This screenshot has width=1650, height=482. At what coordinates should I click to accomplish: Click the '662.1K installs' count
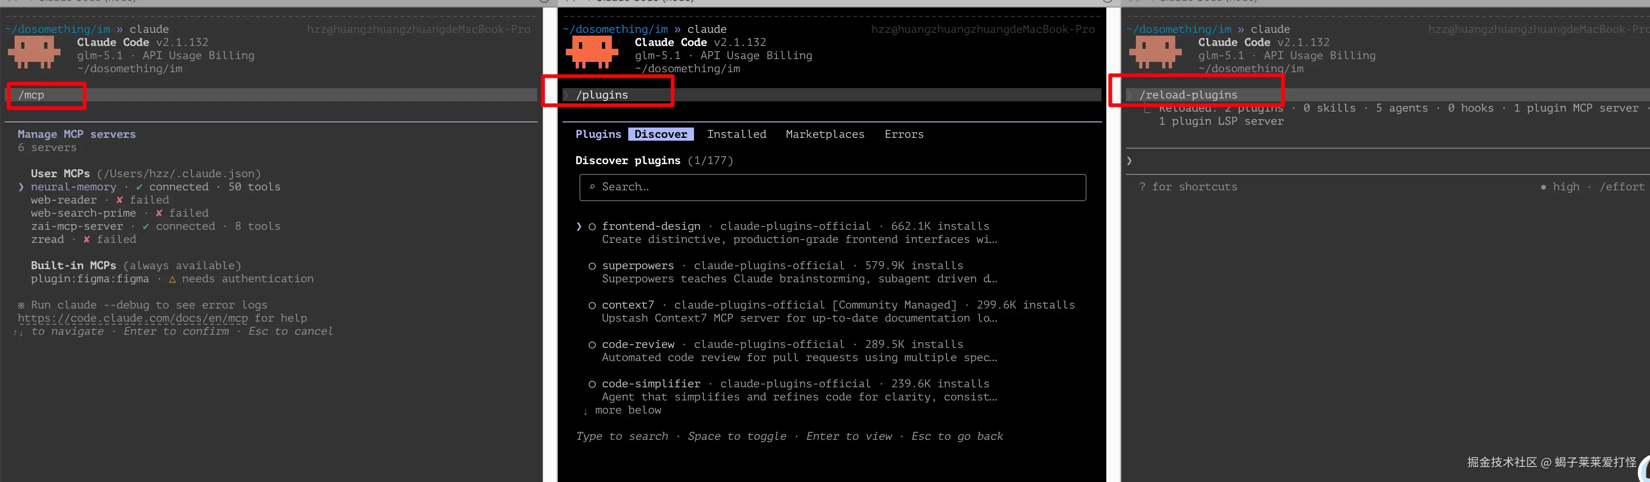(941, 226)
